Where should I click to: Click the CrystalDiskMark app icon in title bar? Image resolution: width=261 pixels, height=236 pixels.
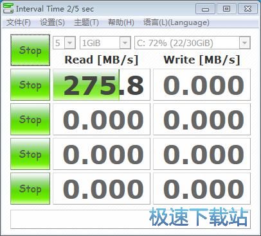point(8,8)
